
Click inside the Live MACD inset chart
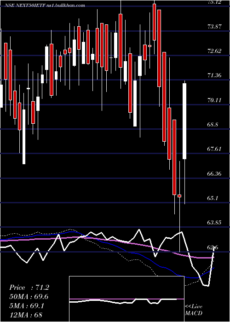(126, 299)
